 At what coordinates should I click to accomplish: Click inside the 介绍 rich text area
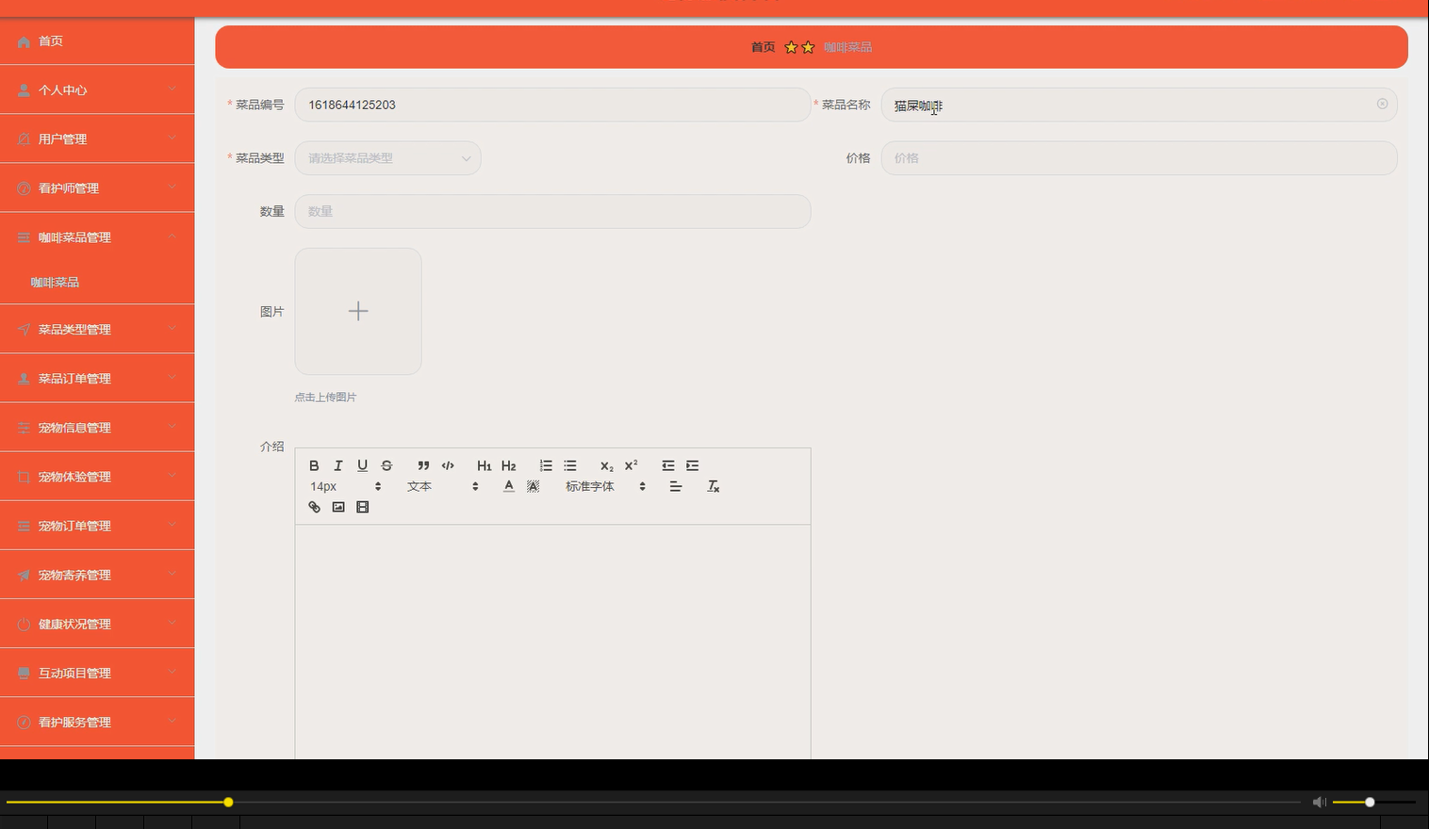pyautogui.click(x=552, y=642)
